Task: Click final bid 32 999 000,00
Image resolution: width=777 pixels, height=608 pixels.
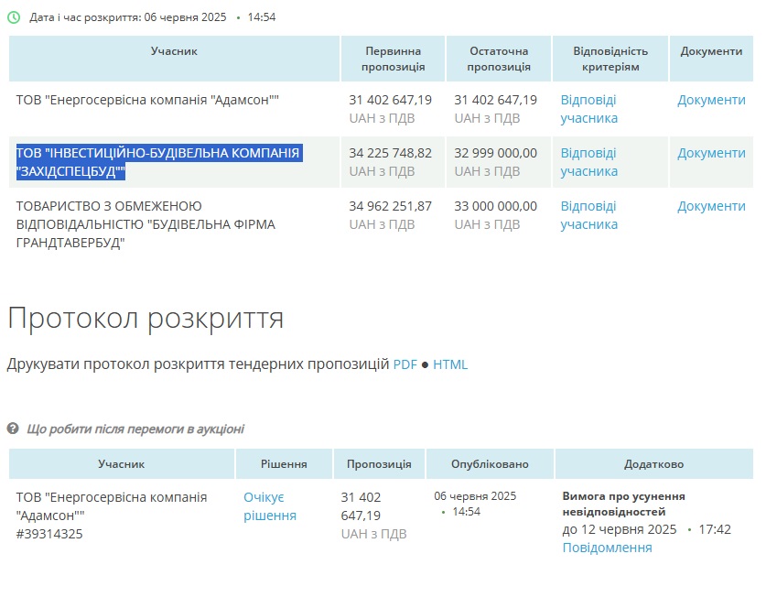Action: tap(495, 153)
